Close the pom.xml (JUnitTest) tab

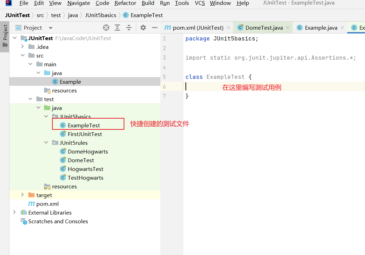(228, 28)
